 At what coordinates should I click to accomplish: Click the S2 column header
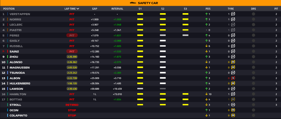(163, 8)
